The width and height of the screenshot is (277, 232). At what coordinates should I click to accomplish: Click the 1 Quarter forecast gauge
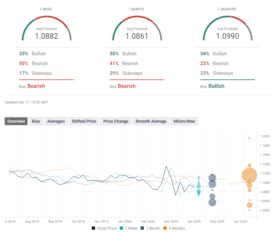228,28
